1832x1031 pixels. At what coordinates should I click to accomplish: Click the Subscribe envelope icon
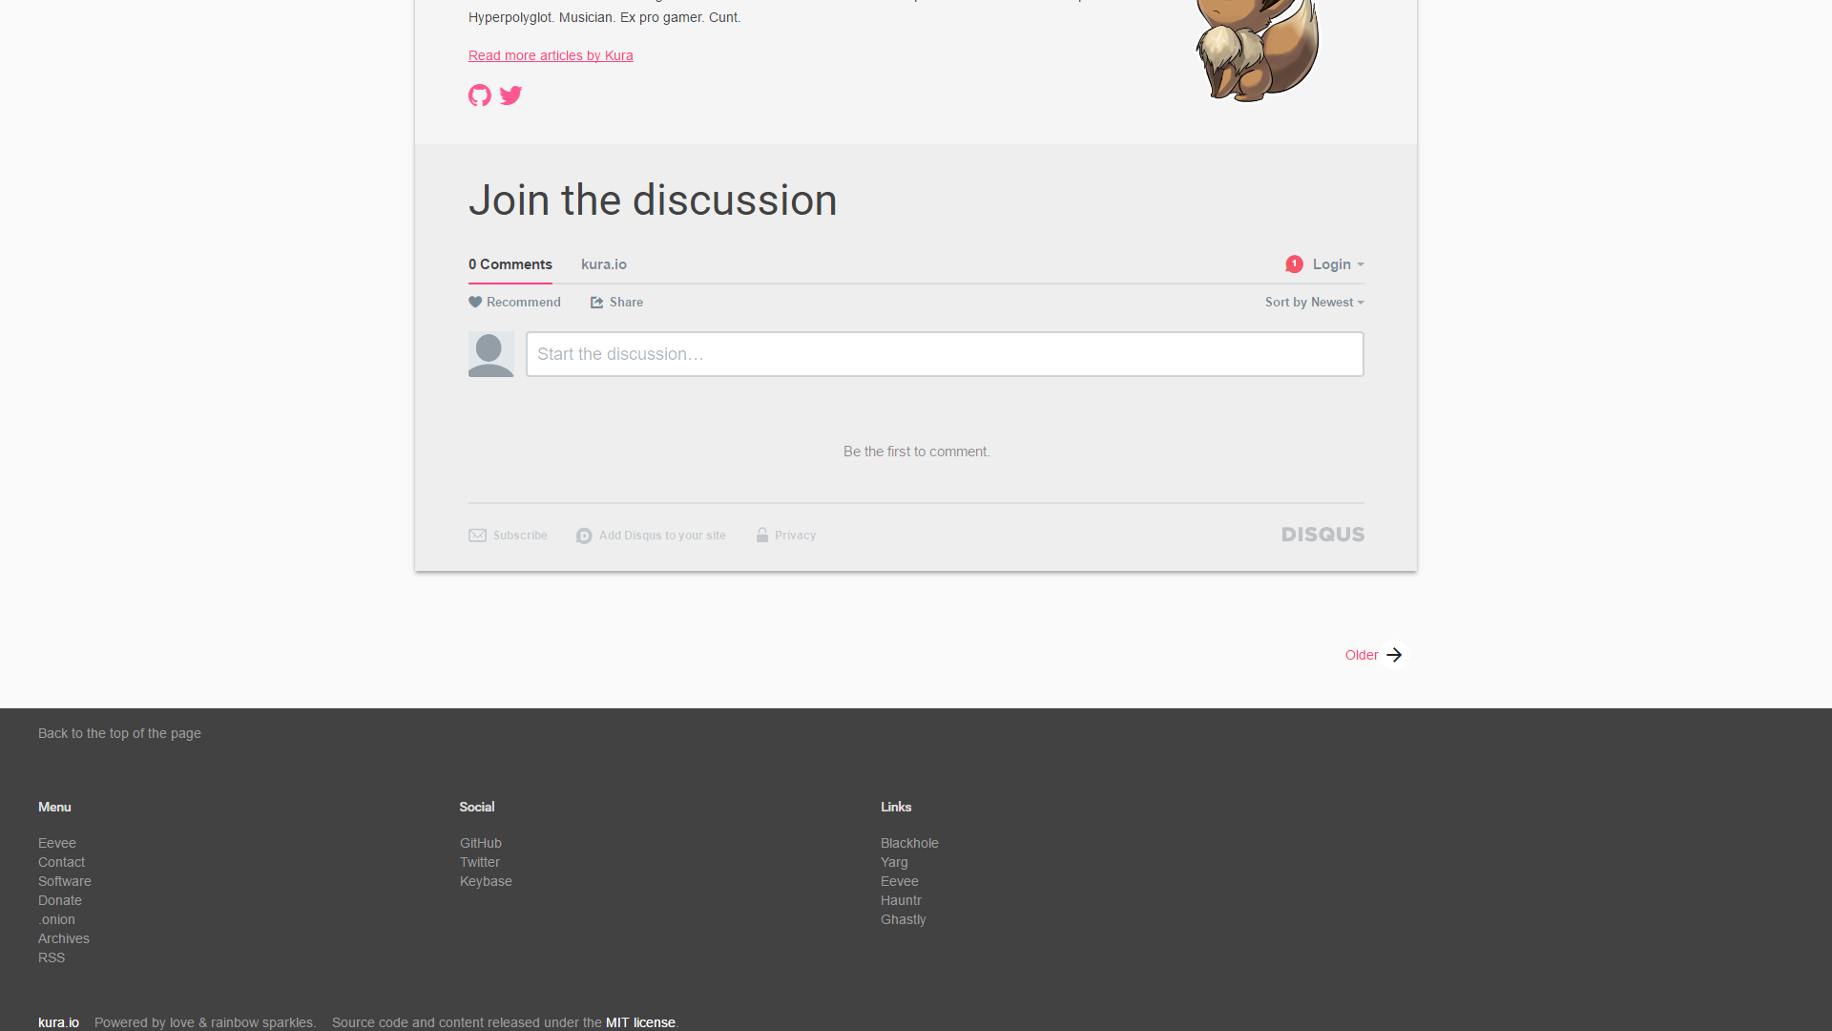(477, 535)
